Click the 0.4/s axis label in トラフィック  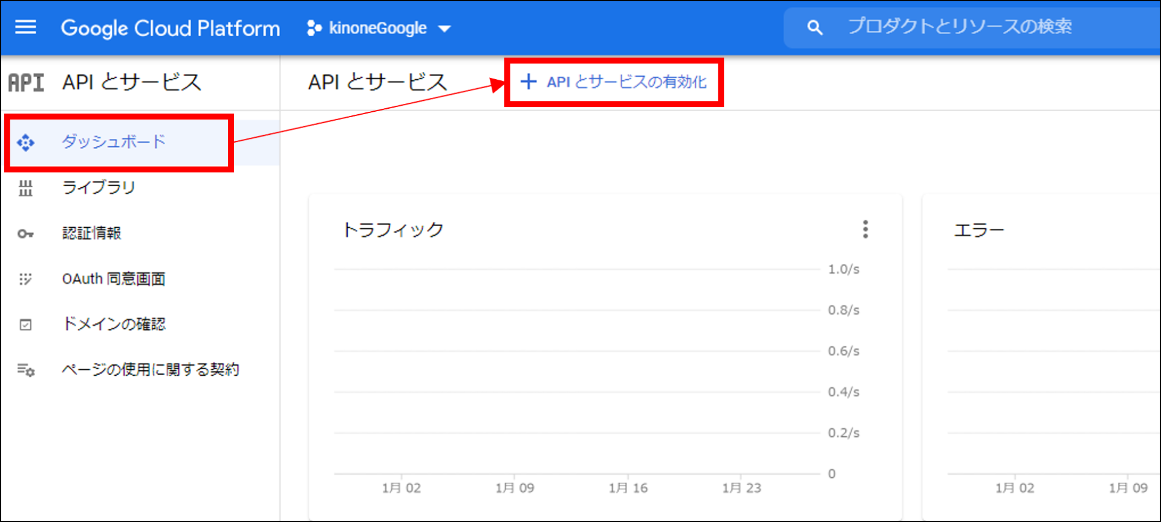click(844, 393)
